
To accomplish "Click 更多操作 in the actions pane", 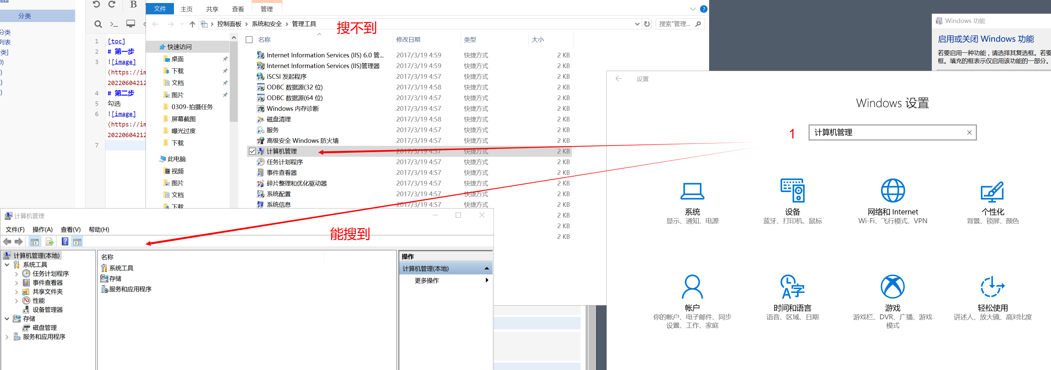I will [x=427, y=281].
